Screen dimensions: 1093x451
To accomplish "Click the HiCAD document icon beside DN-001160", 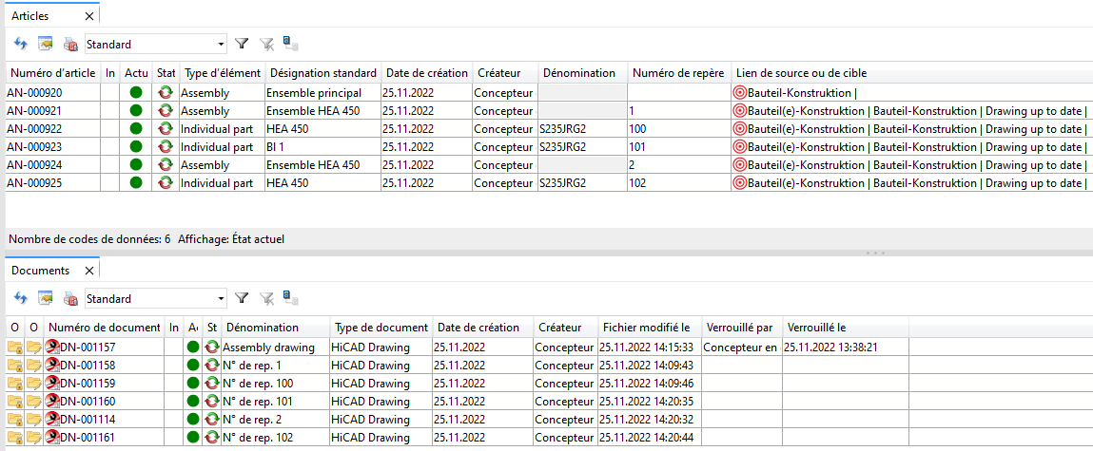I will (x=52, y=402).
